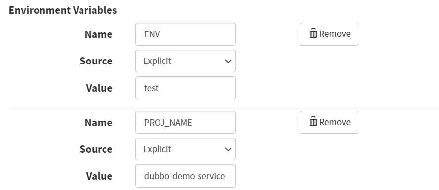Click the Name label of ENV variable

pyautogui.click(x=99, y=34)
